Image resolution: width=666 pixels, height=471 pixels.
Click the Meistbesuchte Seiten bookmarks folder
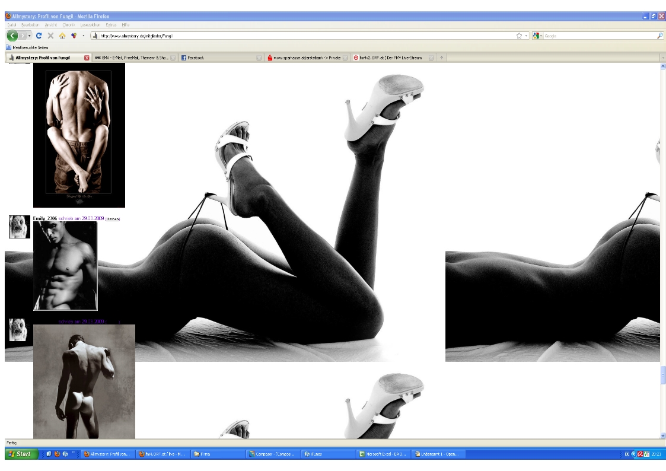tap(27, 47)
